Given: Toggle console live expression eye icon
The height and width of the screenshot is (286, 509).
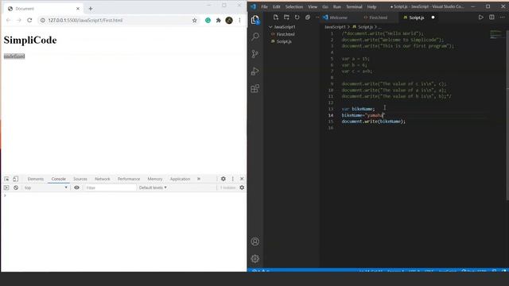Looking at the screenshot, I should pos(76,187).
